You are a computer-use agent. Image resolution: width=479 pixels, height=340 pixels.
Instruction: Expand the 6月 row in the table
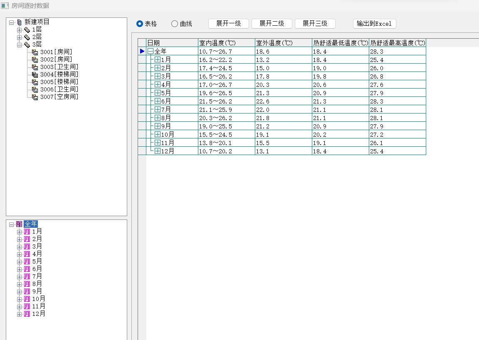click(x=158, y=101)
